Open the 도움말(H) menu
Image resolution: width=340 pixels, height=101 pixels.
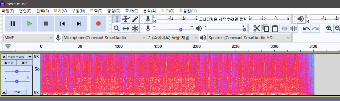pyautogui.click(x=188, y=11)
